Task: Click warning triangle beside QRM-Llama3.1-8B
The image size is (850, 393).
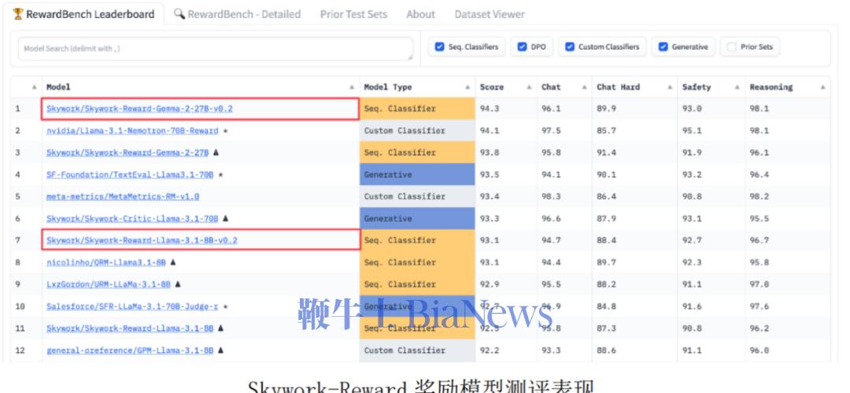Action: pyautogui.click(x=173, y=263)
